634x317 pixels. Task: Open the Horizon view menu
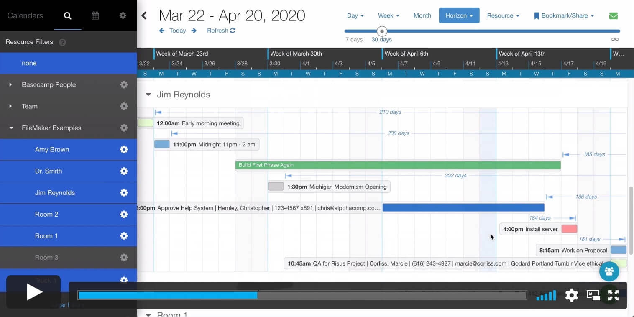click(459, 15)
